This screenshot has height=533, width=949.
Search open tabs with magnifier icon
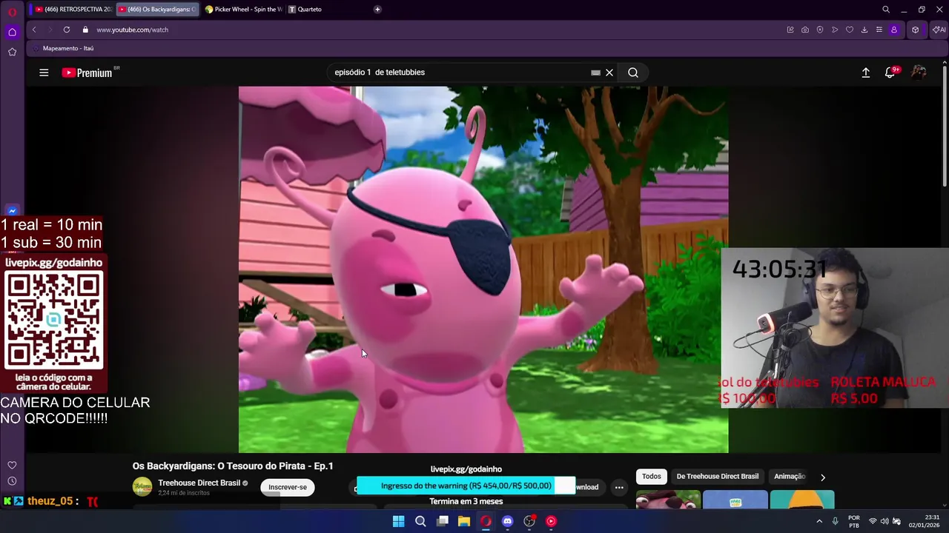pyautogui.click(x=886, y=9)
